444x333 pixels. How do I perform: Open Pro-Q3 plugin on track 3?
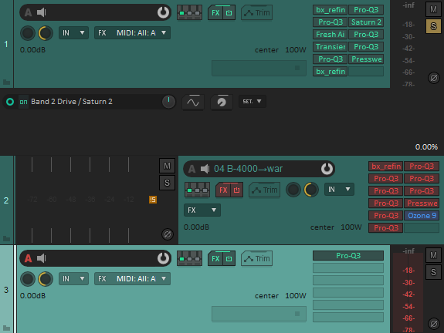(x=348, y=256)
